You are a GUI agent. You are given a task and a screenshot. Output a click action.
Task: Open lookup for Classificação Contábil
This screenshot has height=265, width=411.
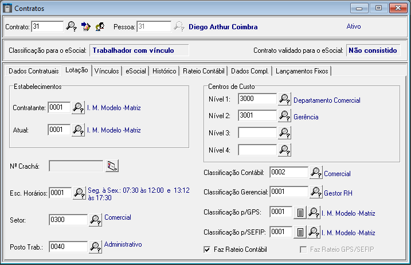316,173
